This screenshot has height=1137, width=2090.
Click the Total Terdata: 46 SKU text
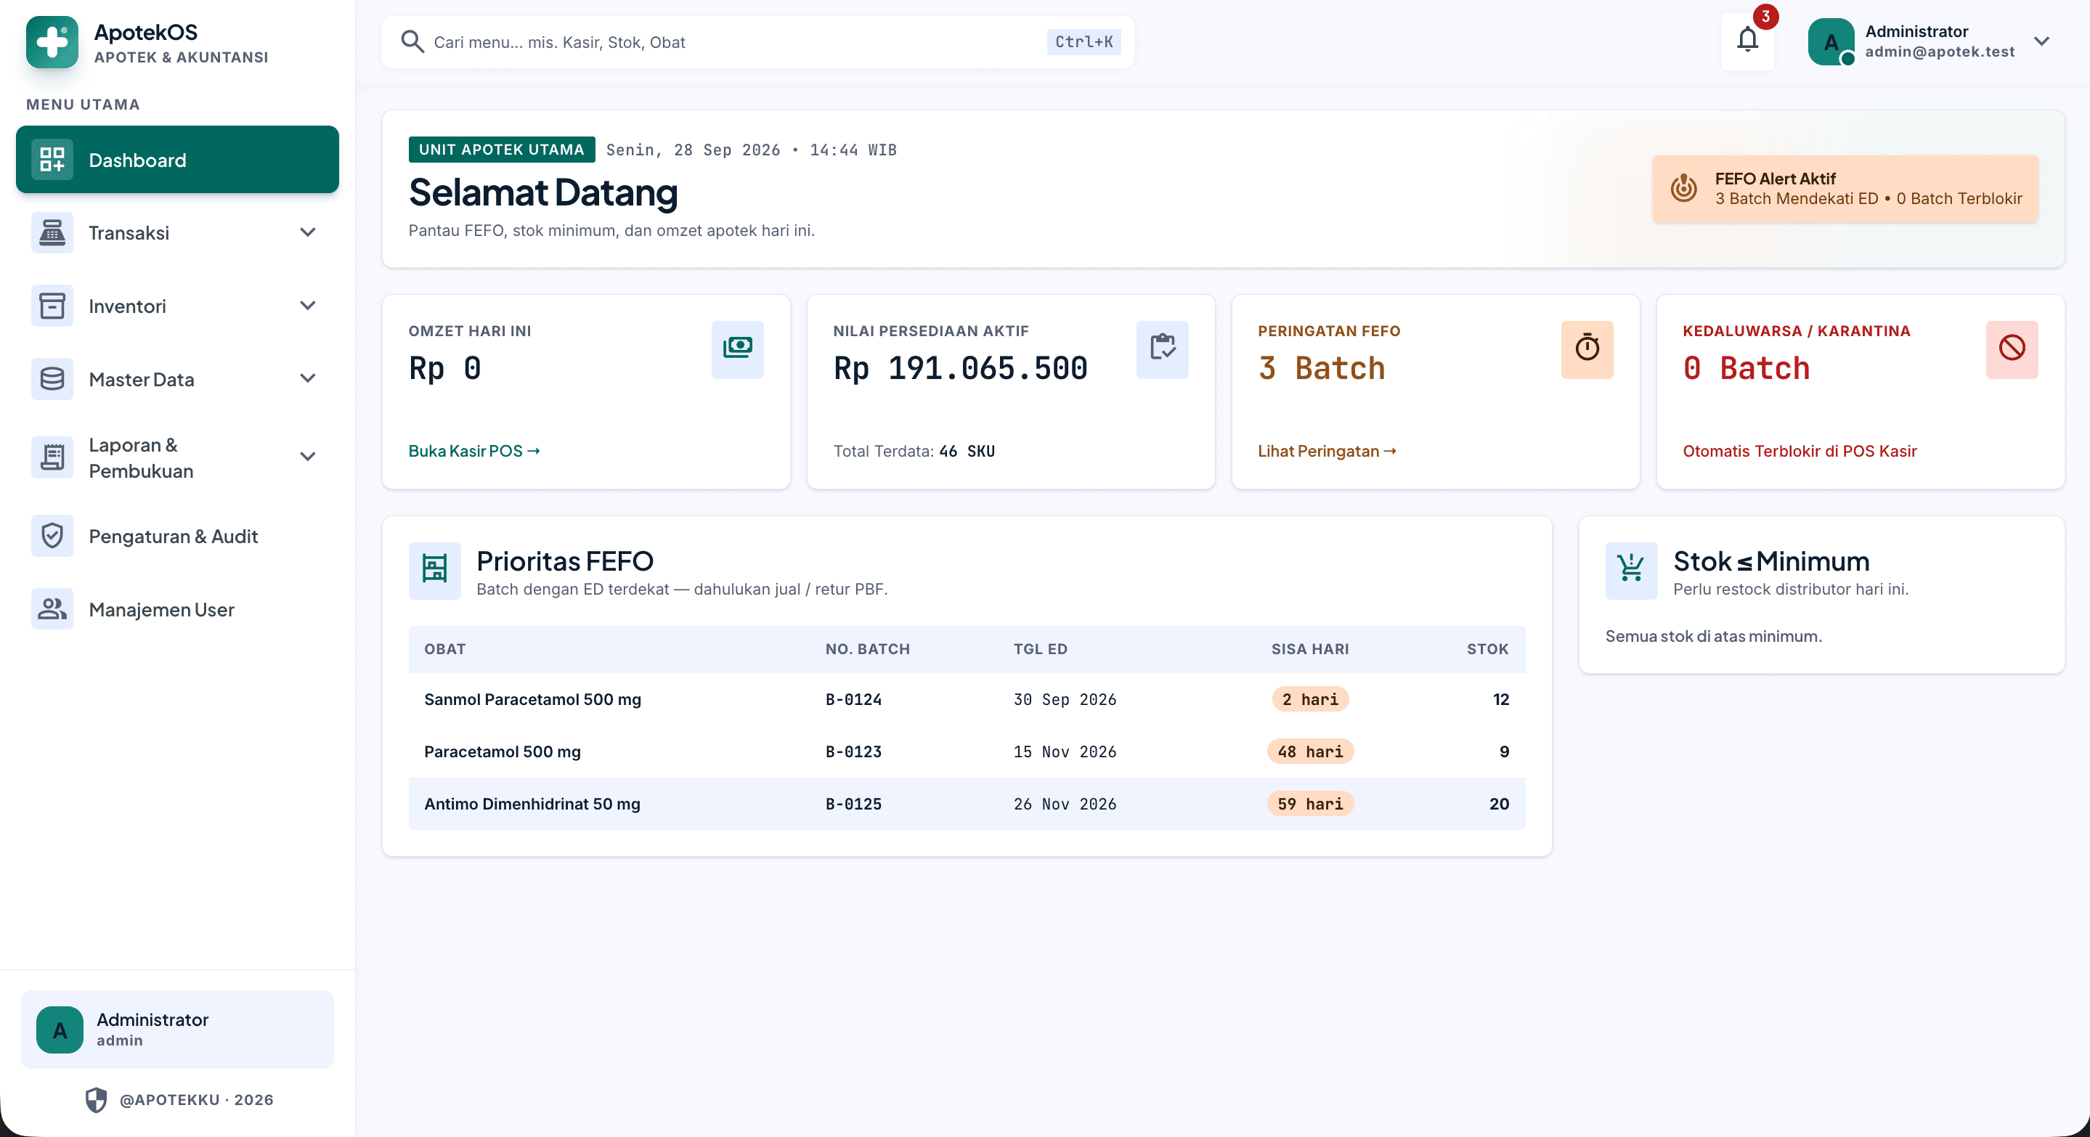(x=914, y=451)
